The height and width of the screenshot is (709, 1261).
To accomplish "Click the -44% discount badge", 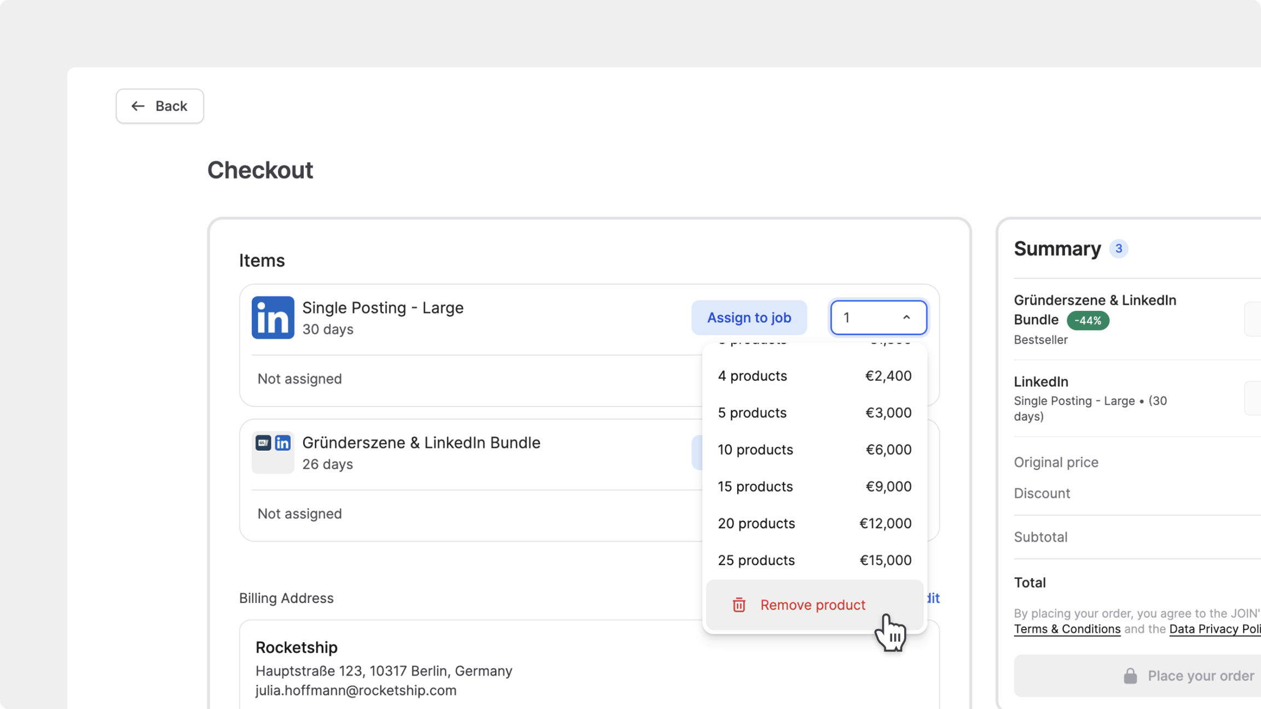I will pyautogui.click(x=1088, y=321).
